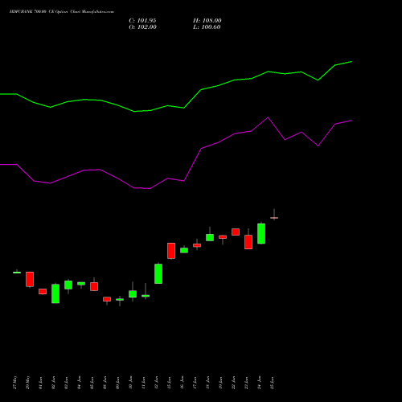The width and height of the screenshot is (402, 402).
Task: Click the small doji candle for 25 Jun
Action: tap(274, 218)
